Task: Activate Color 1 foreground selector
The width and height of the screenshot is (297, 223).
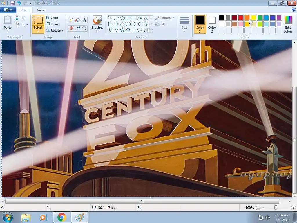Action: pos(200,24)
